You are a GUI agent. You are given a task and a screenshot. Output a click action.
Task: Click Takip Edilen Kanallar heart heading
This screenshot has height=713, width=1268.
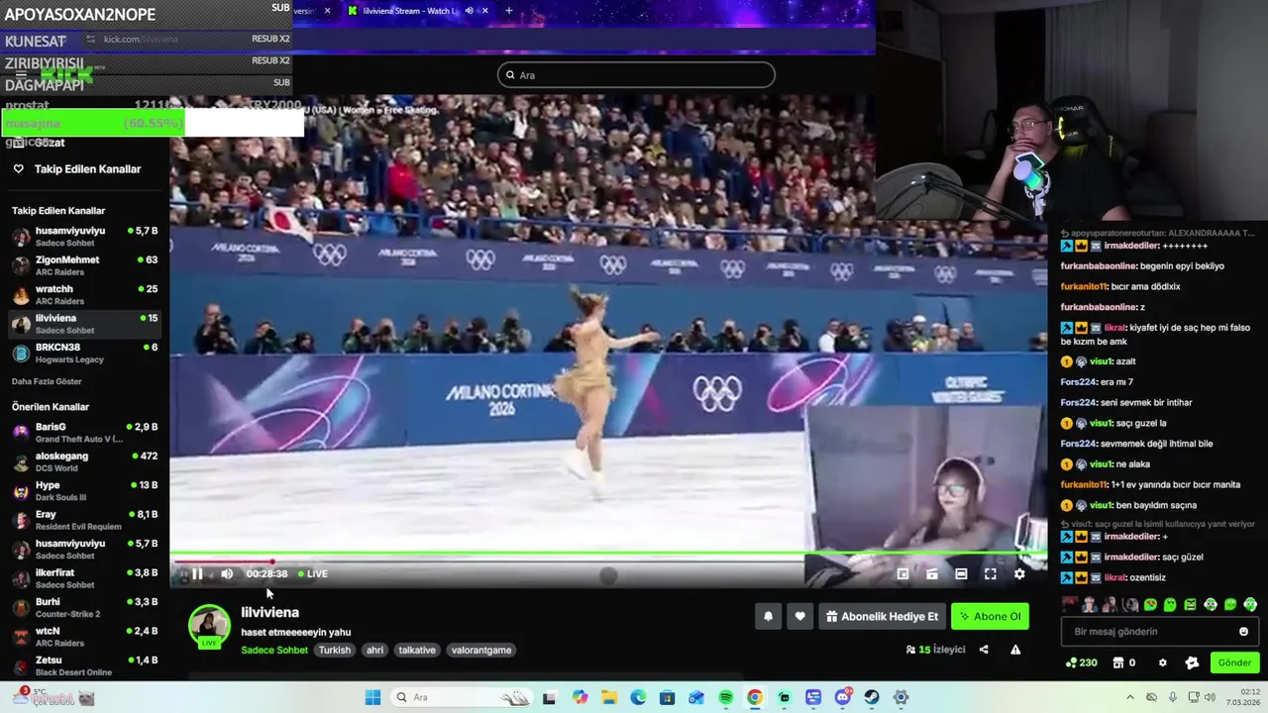point(77,169)
